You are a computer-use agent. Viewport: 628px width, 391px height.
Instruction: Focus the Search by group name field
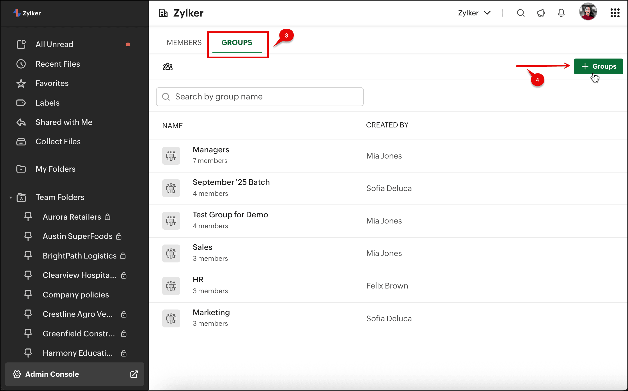[x=260, y=97]
